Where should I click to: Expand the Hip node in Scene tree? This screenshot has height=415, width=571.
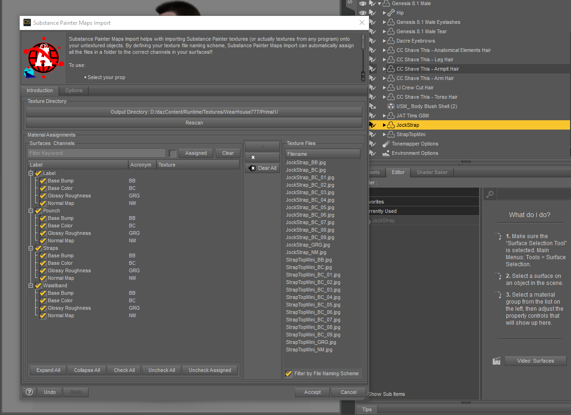[x=384, y=13]
